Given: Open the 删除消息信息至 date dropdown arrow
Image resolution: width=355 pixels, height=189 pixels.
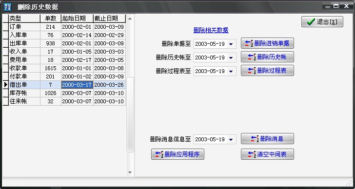Looking at the screenshot, I should (231, 139).
